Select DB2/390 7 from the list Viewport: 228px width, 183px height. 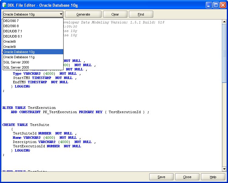pos(33,21)
